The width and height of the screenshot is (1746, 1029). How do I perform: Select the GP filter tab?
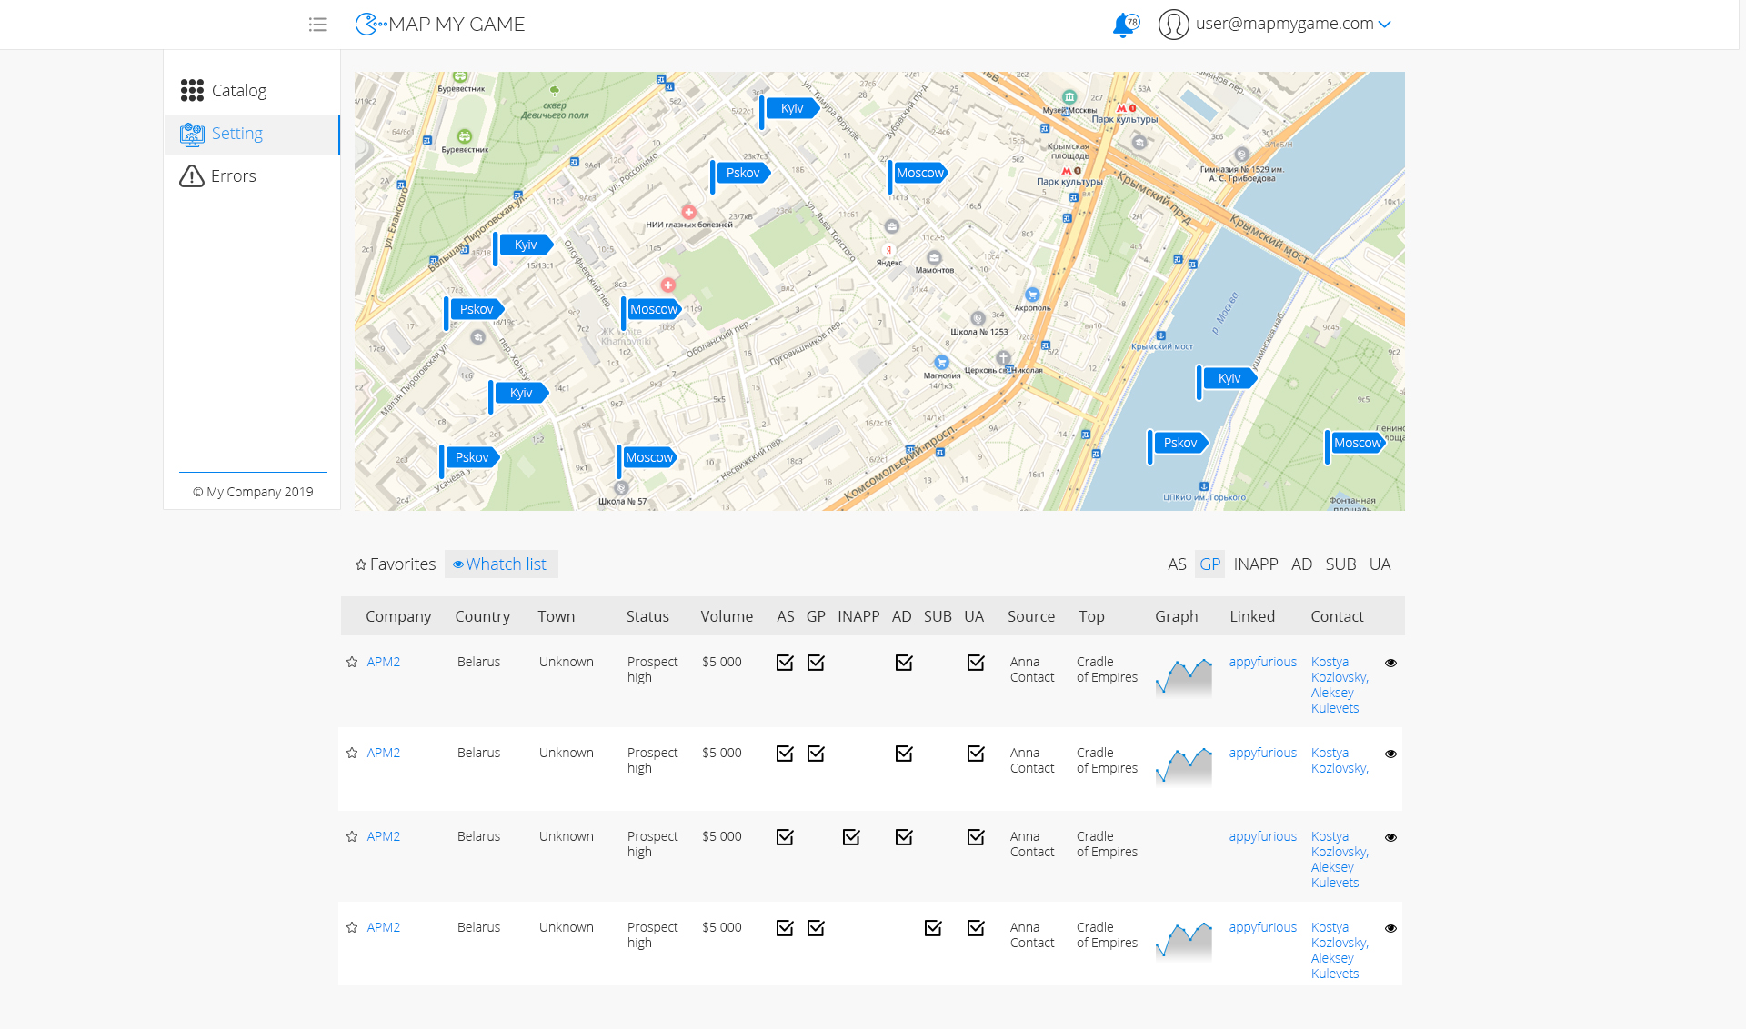click(x=1209, y=564)
